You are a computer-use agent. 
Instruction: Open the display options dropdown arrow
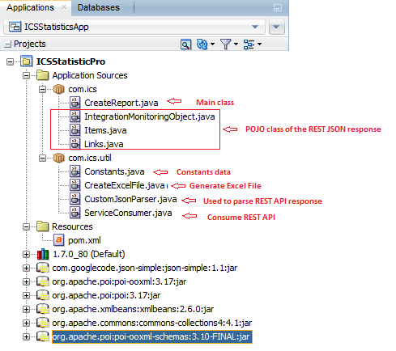click(259, 44)
